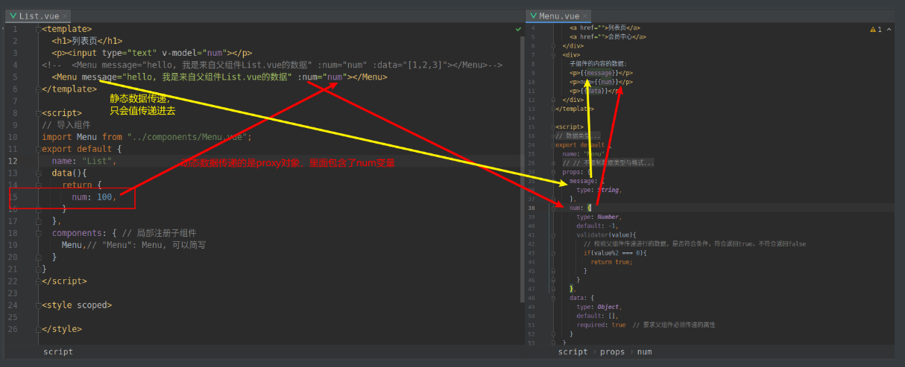
Task: Fold the return block on List.vue line 14
Action: 37,185
